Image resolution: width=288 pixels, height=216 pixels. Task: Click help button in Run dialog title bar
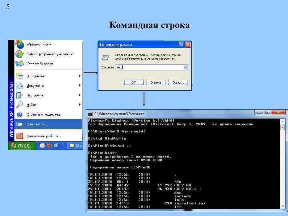(181, 44)
